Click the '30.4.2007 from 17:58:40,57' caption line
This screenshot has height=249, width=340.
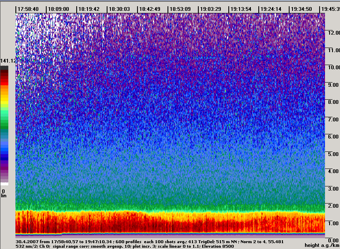coord(150,241)
